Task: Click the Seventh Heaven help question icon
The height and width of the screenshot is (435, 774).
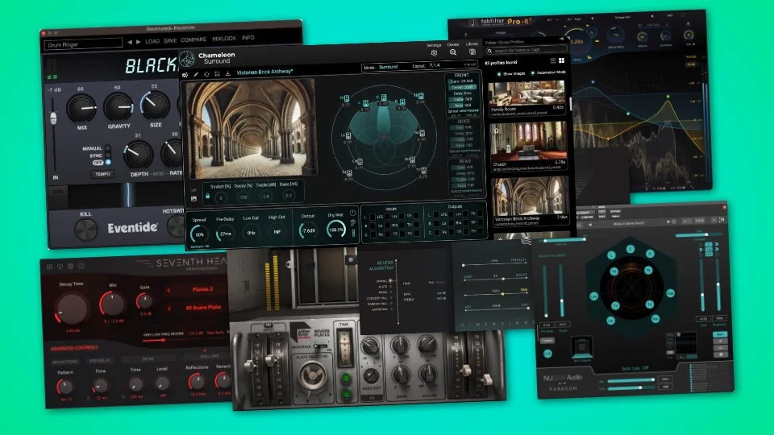Action: [81, 266]
